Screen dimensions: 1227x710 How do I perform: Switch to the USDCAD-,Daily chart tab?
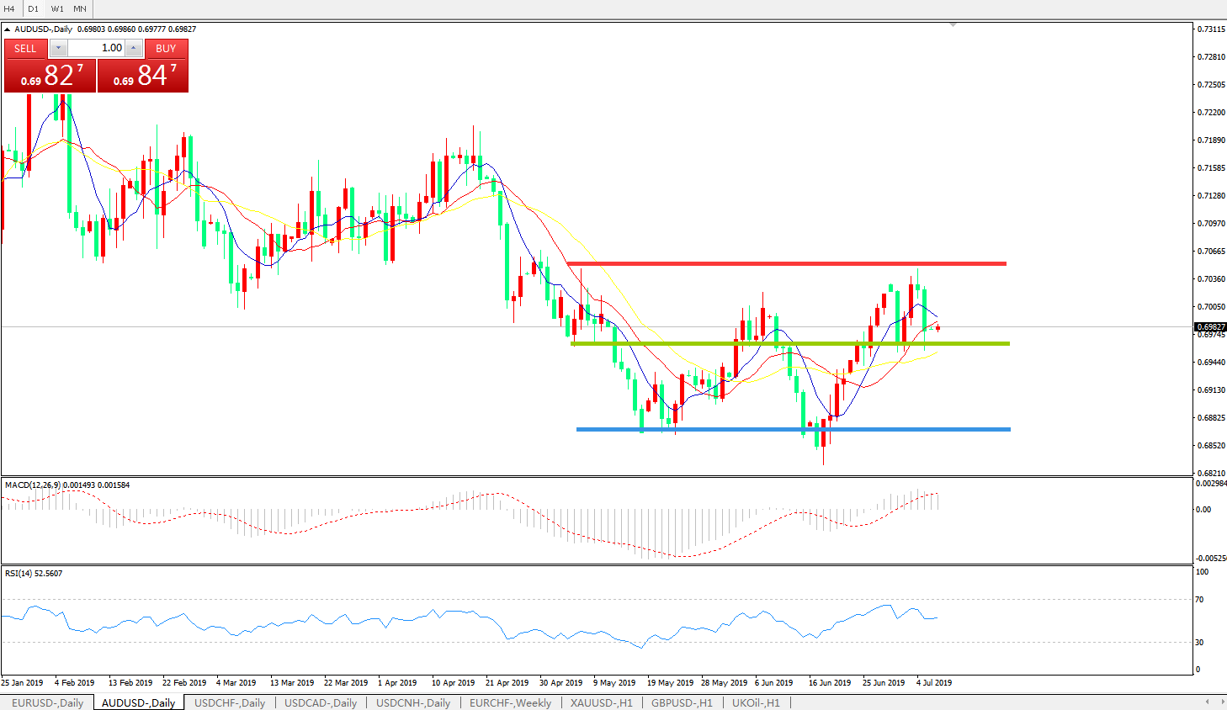[321, 702]
